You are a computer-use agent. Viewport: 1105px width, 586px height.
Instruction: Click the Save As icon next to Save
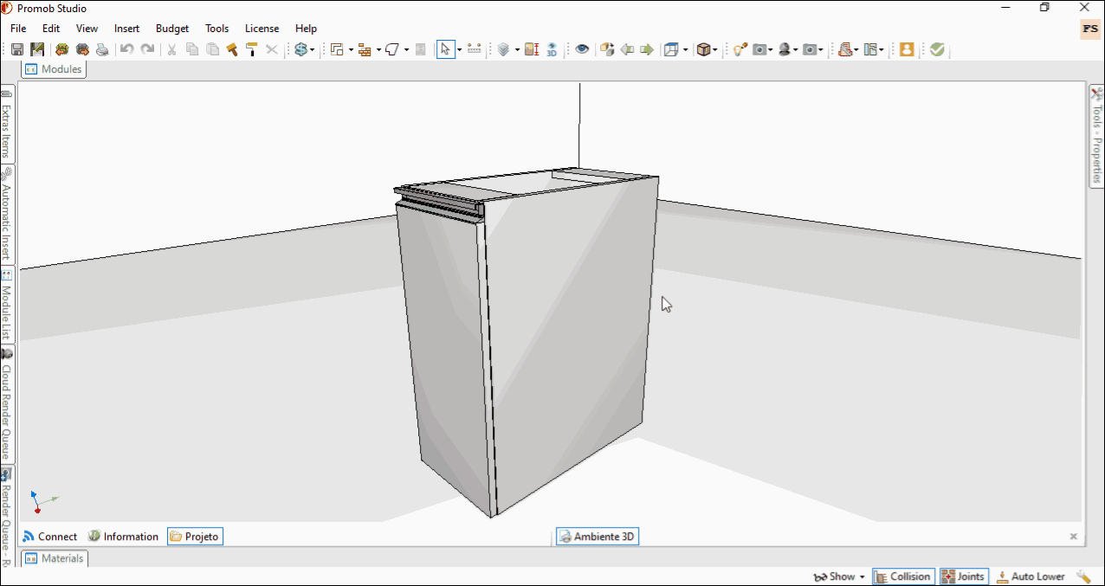pos(37,49)
